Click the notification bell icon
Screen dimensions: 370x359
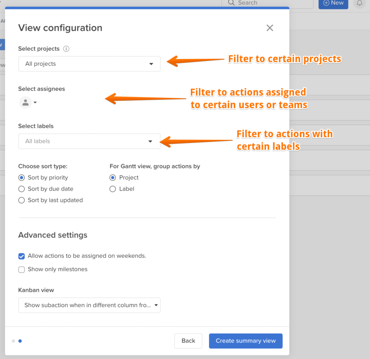(x=359, y=3)
